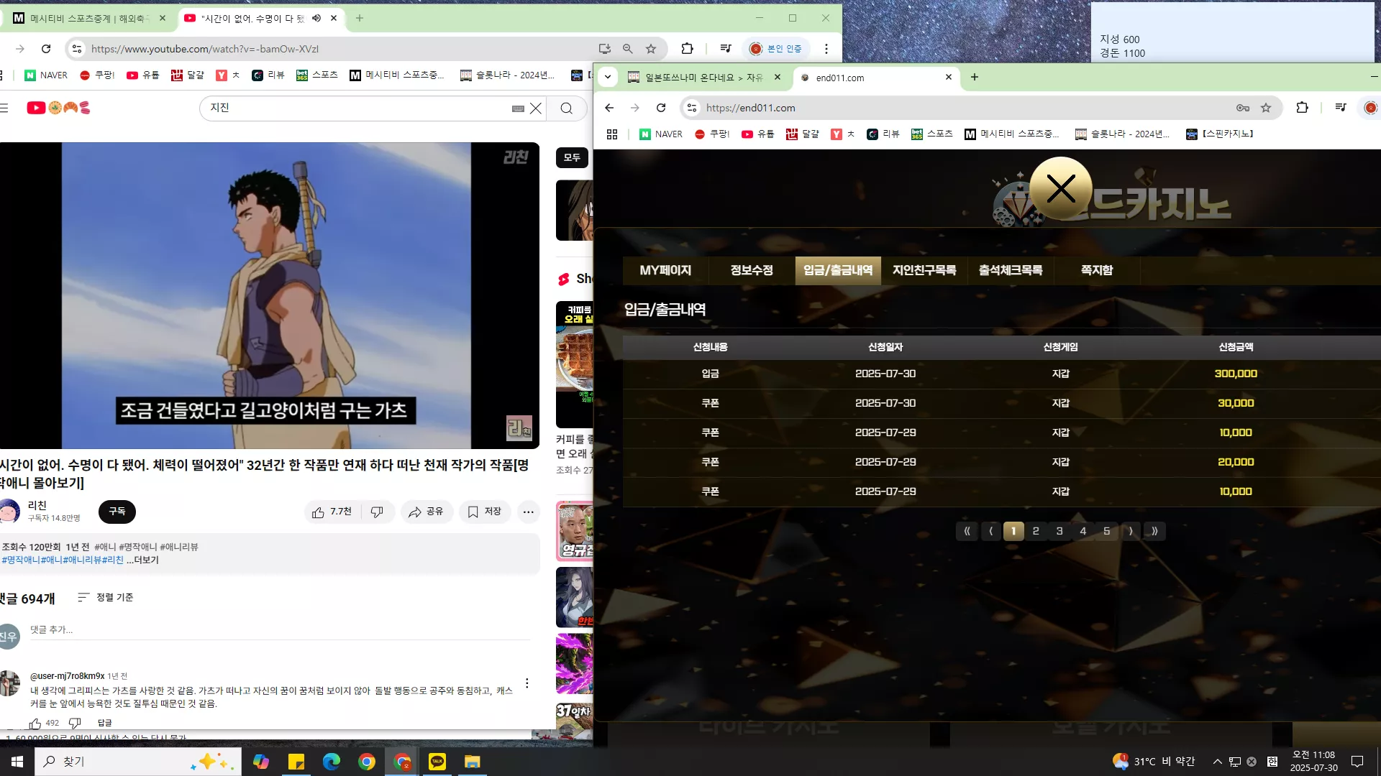The height and width of the screenshot is (776, 1381).
Task: Go to page 3 of deposit history
Action: coord(1059,531)
